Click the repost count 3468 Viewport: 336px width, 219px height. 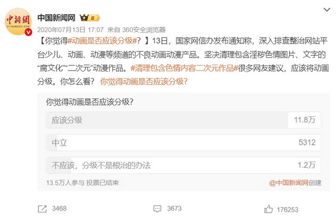coord(59,208)
